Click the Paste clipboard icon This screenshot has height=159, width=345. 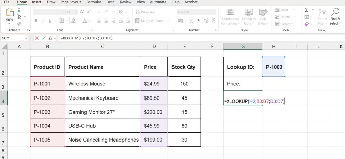click(x=9, y=13)
